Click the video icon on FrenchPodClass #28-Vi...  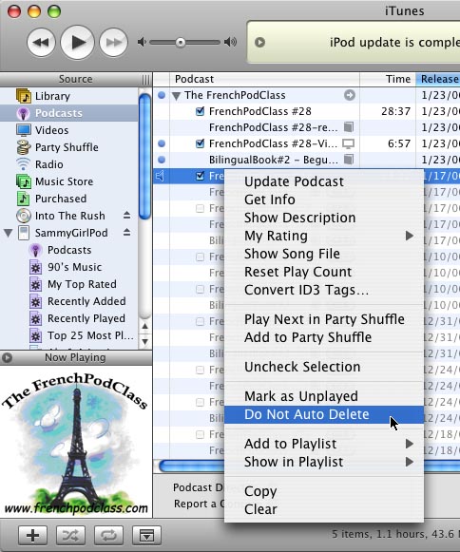click(x=349, y=143)
